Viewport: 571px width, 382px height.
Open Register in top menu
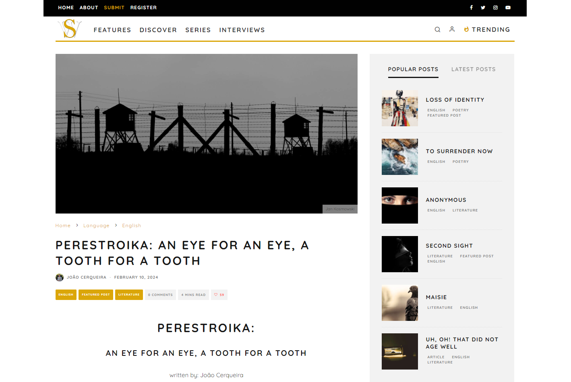(144, 8)
